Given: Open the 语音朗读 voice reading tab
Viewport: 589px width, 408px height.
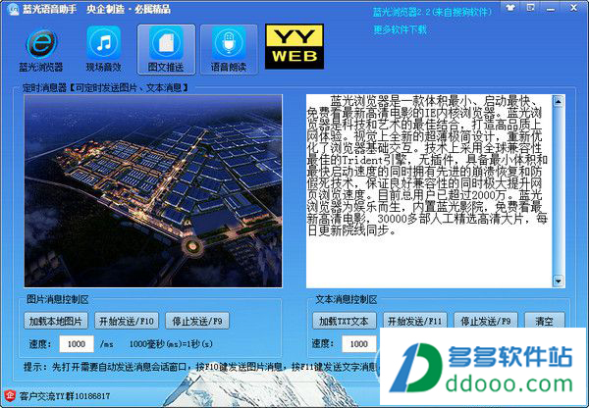Looking at the screenshot, I should [229, 50].
